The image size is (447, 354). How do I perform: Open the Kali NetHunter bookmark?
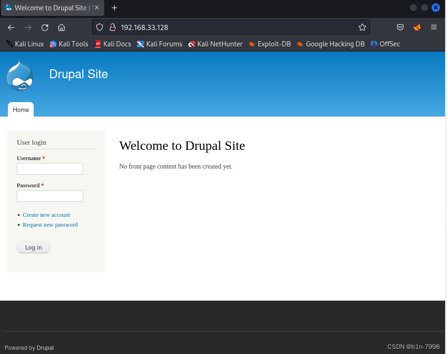pos(215,44)
